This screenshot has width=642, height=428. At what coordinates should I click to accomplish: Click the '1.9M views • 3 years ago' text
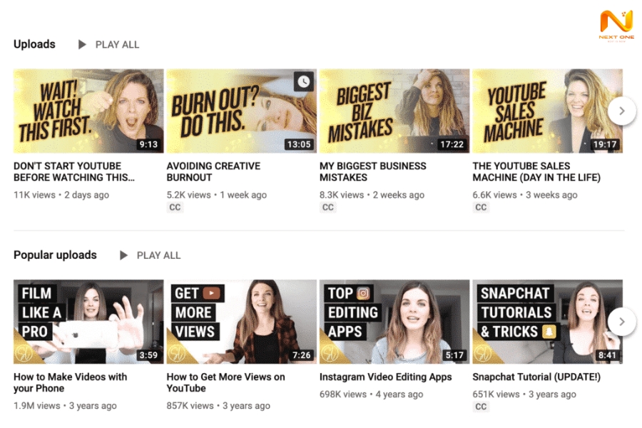(x=65, y=406)
